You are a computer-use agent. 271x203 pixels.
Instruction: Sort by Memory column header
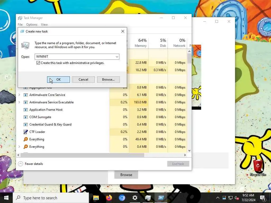(139, 43)
